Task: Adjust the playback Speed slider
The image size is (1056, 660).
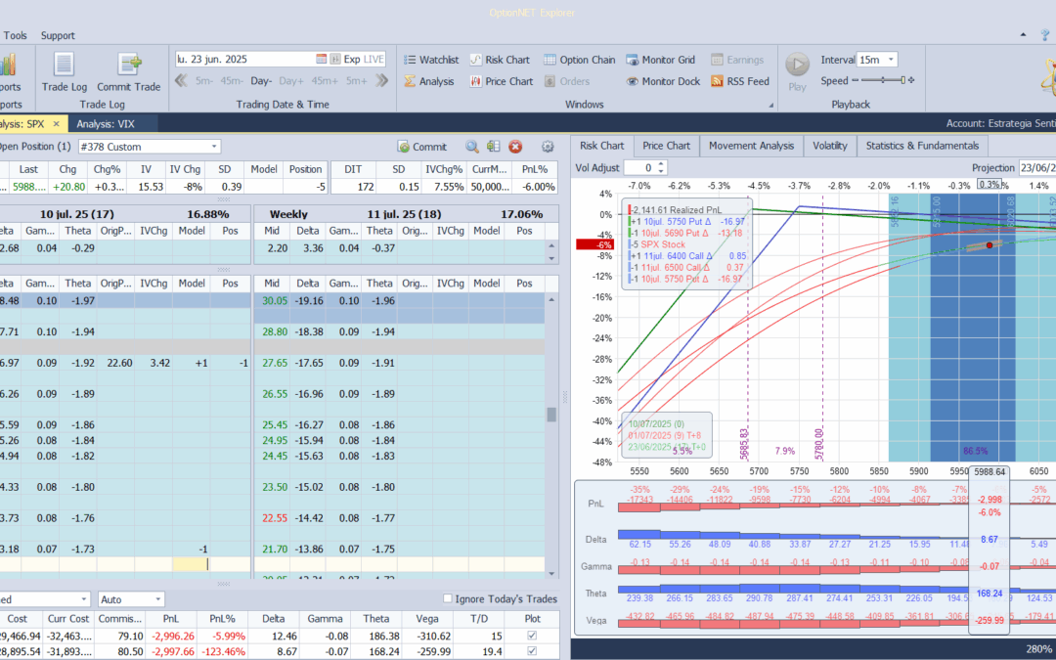Action: point(883,80)
